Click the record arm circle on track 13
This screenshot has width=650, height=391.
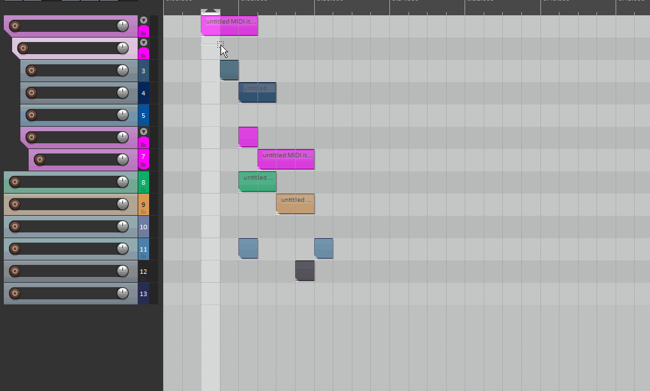[15, 294]
